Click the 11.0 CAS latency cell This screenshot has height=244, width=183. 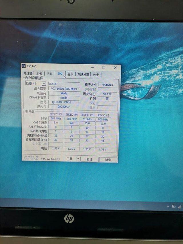[103, 123]
